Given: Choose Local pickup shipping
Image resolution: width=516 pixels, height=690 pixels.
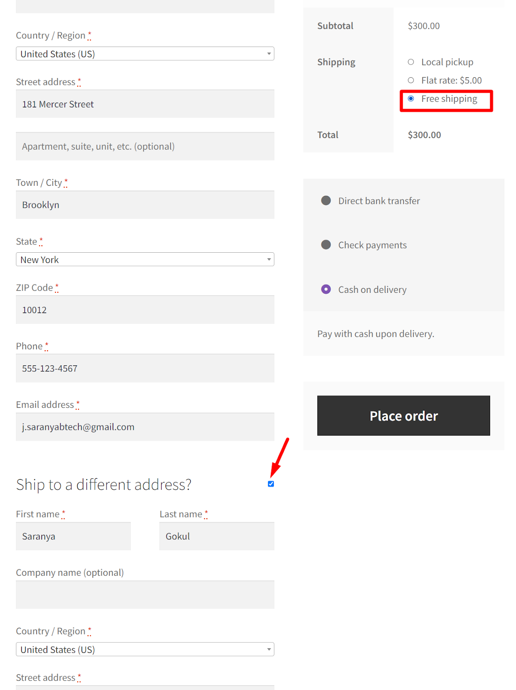Looking at the screenshot, I should (411, 62).
